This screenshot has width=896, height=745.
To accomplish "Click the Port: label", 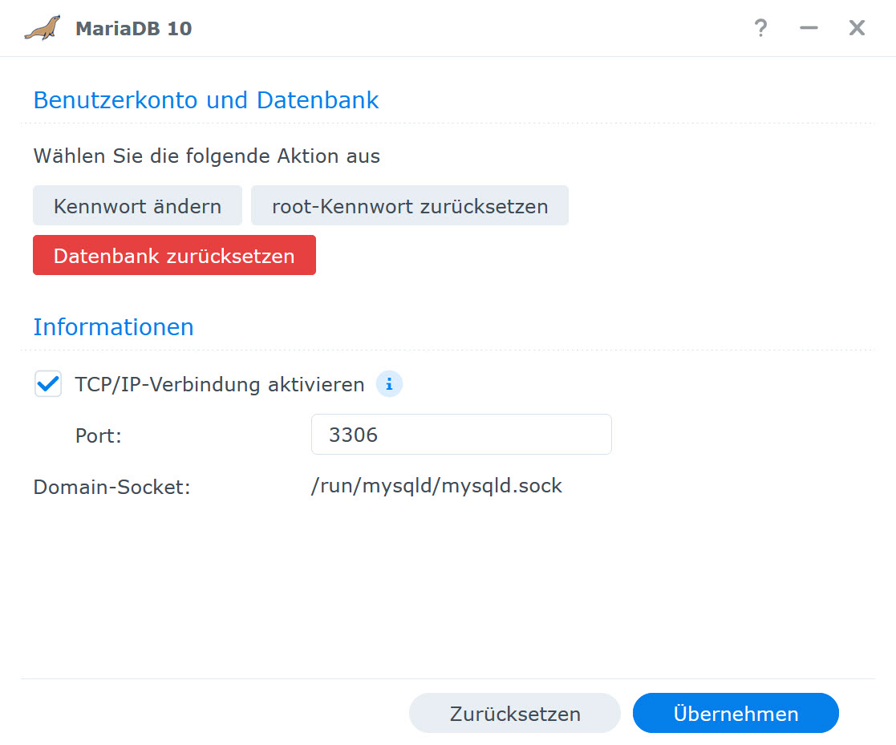I will pos(99,436).
